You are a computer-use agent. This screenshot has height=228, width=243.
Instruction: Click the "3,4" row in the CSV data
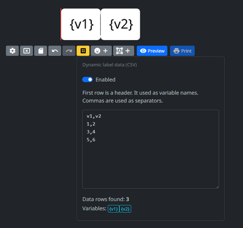coord(91,132)
